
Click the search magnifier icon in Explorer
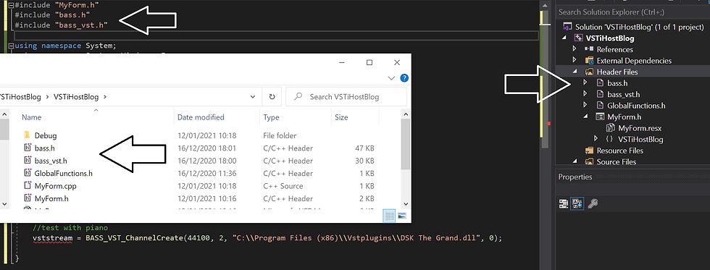click(x=298, y=97)
